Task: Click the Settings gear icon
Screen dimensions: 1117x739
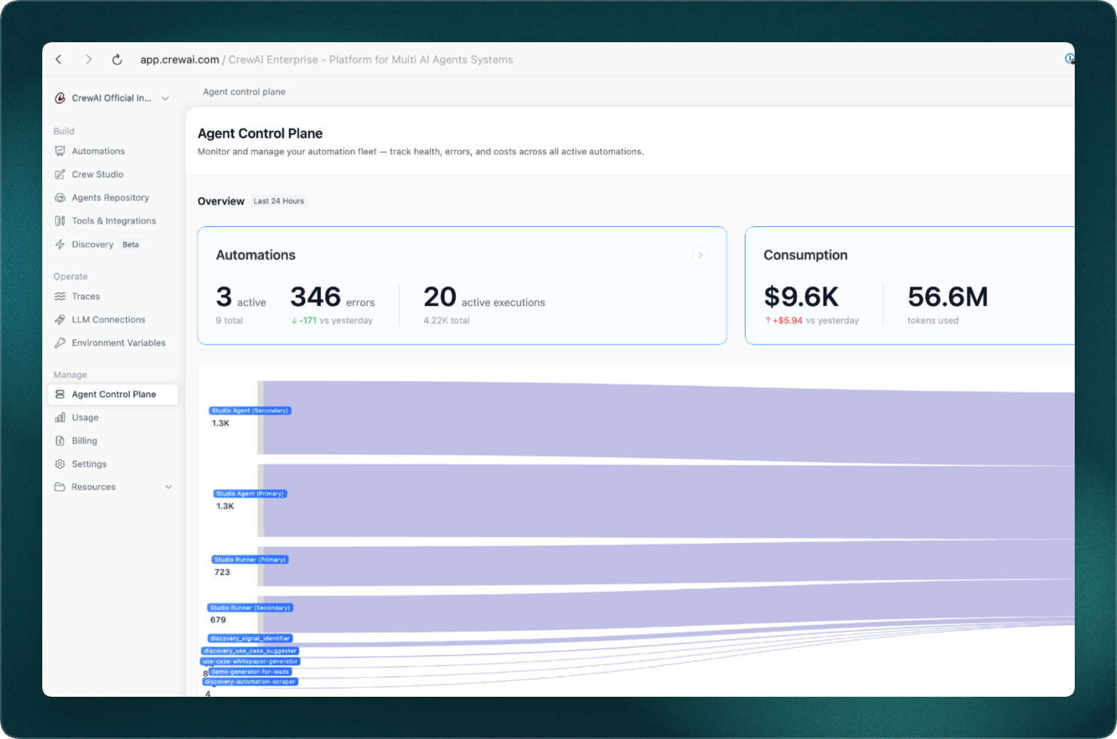Action: [x=60, y=465]
